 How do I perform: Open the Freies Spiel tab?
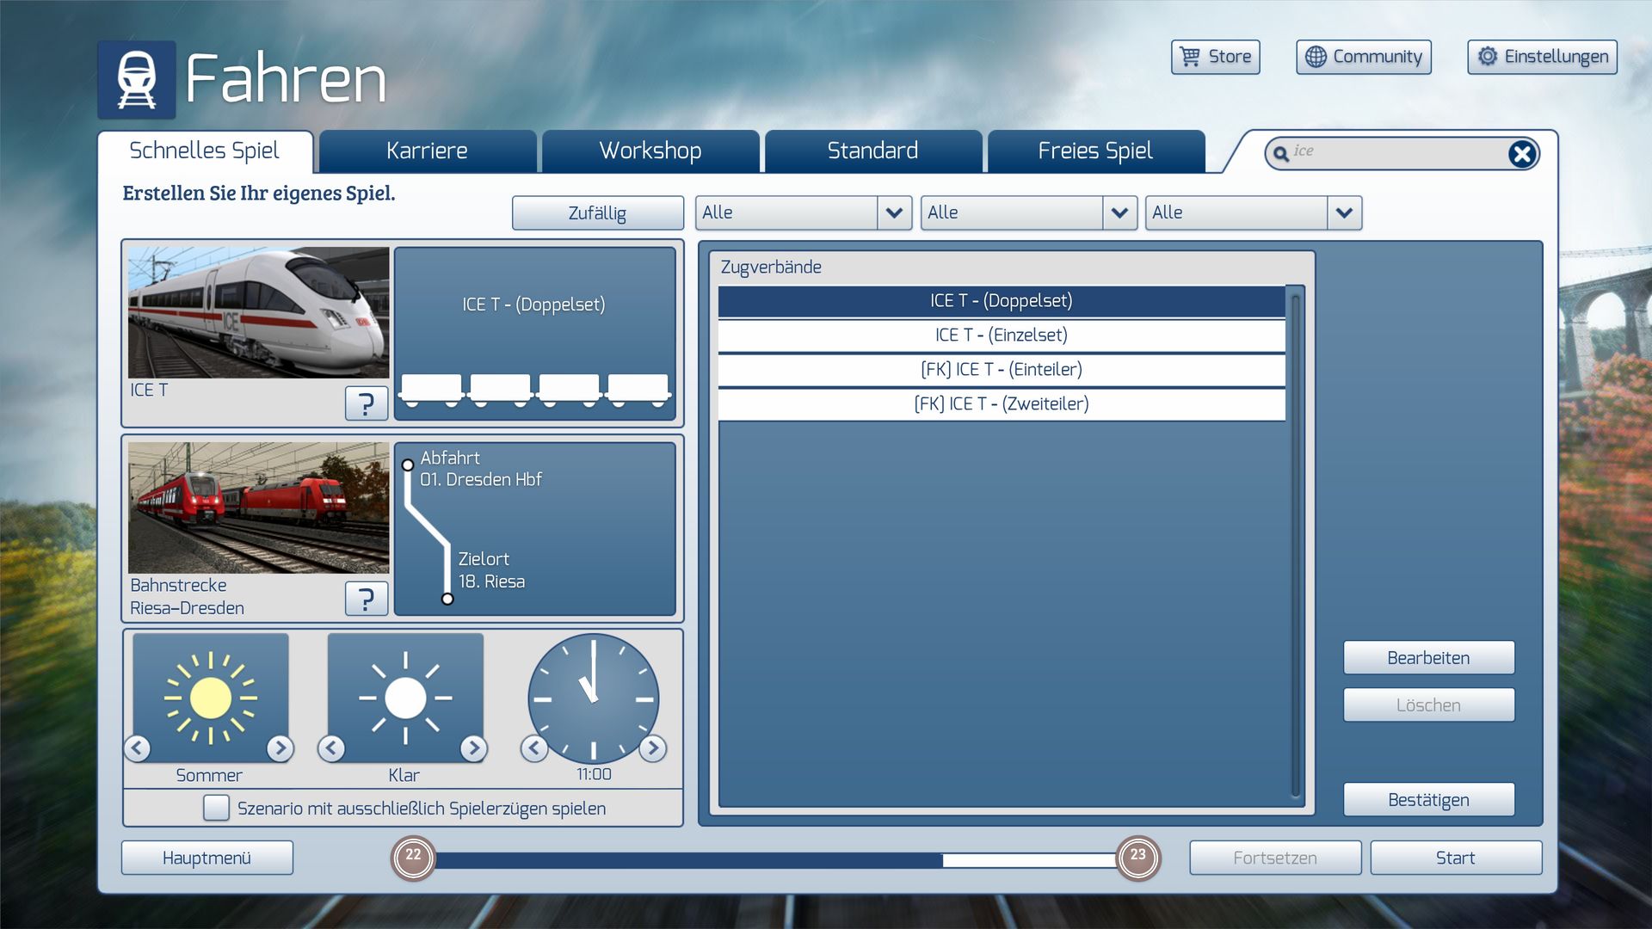point(1094,151)
